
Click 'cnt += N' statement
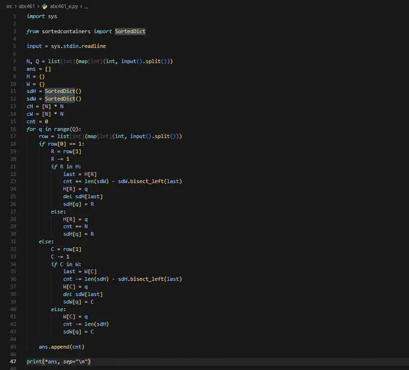pyautogui.click(x=75, y=226)
